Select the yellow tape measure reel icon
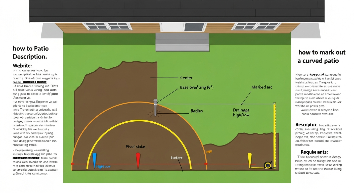This screenshot has width=354, height=193. click(268, 165)
